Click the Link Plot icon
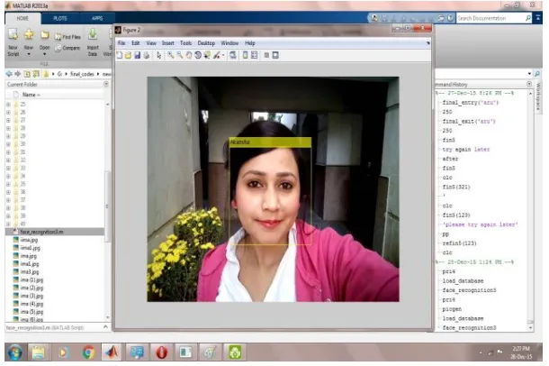This screenshot has height=366, width=549. (x=232, y=55)
